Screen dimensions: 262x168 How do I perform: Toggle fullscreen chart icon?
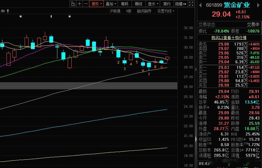tap(191, 4)
